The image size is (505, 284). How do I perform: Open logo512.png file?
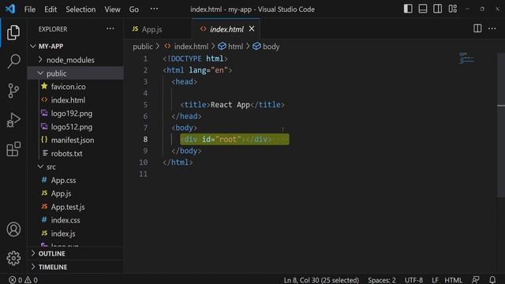tap(76, 127)
